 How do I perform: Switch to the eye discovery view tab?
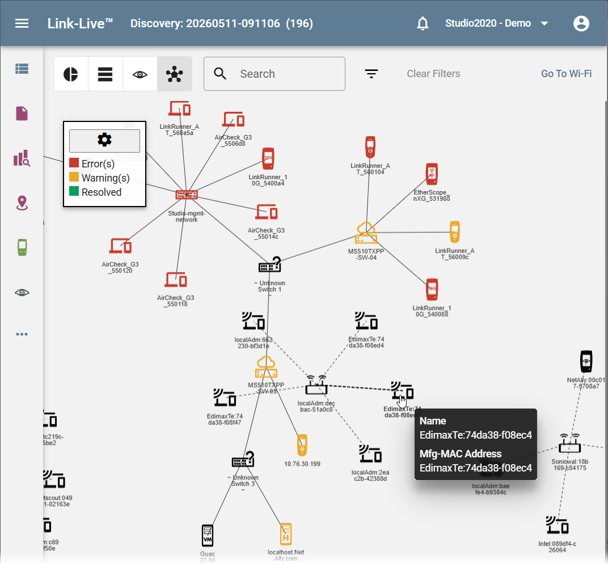click(x=140, y=74)
